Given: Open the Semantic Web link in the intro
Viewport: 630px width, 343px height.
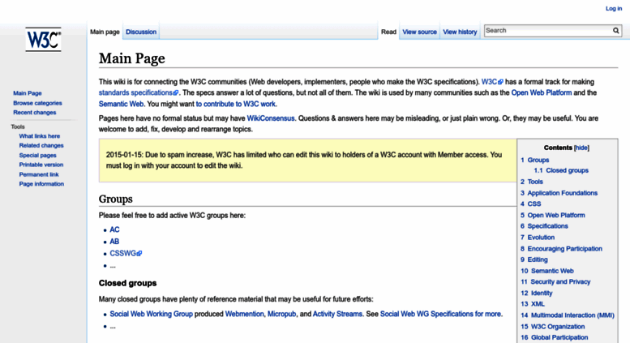Looking at the screenshot, I should click(121, 104).
